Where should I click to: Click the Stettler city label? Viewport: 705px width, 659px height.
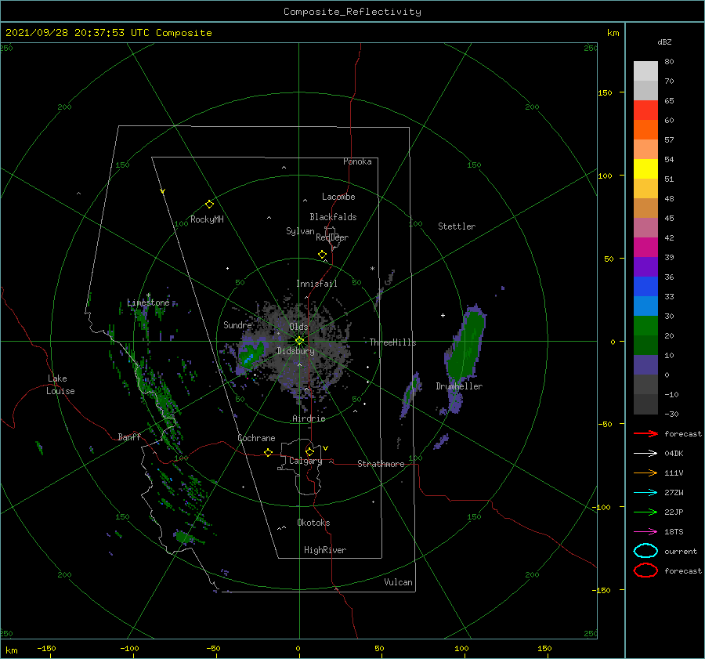pyautogui.click(x=457, y=226)
